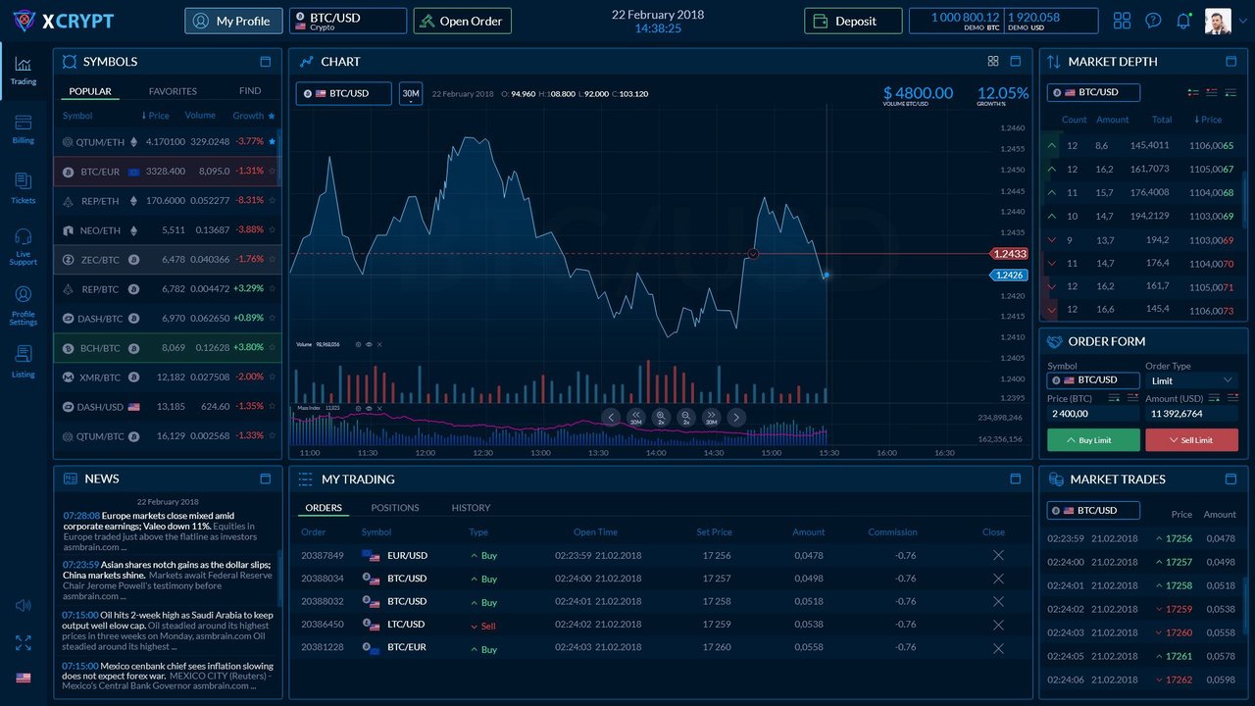Sort Market Depth by Price column
This screenshot has height=706, width=1255.
[x=1208, y=120]
